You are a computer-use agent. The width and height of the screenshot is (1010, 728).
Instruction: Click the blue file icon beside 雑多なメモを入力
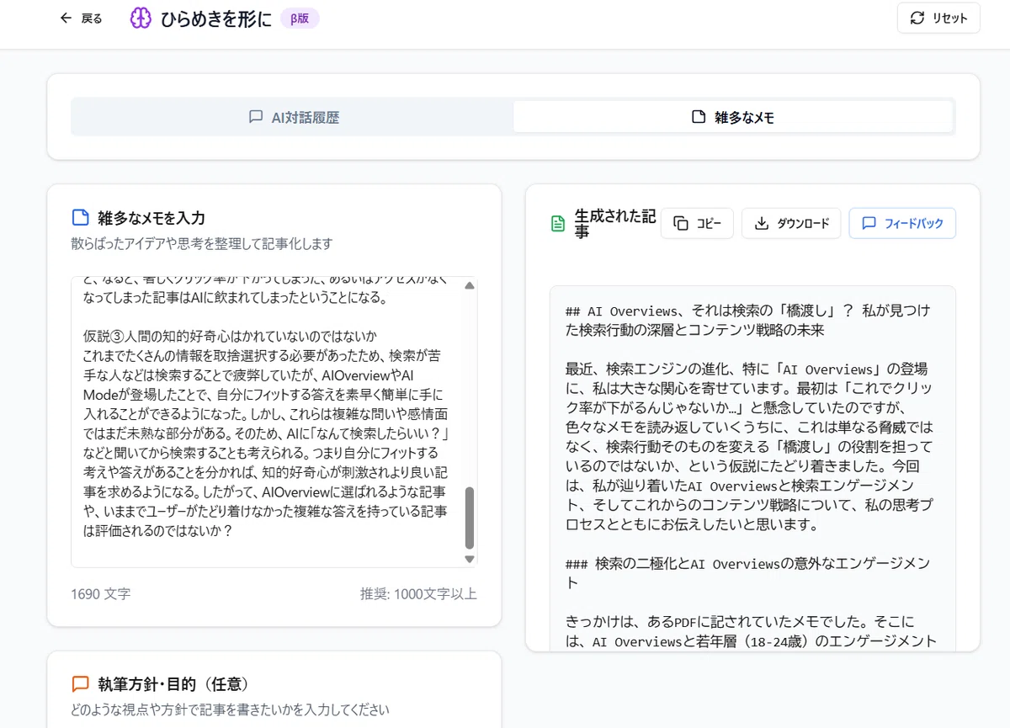(80, 218)
